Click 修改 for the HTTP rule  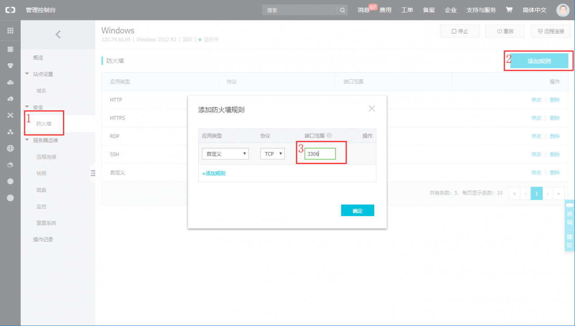coord(536,100)
